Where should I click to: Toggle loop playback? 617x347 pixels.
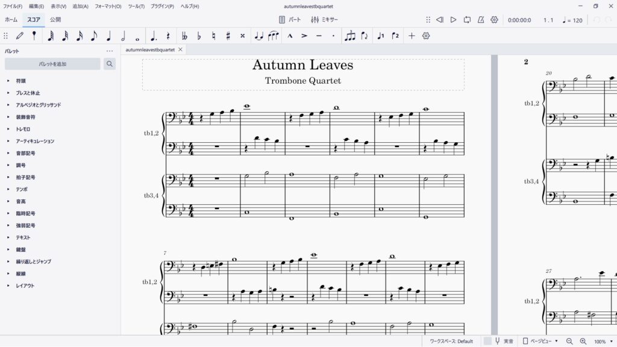pos(467,20)
